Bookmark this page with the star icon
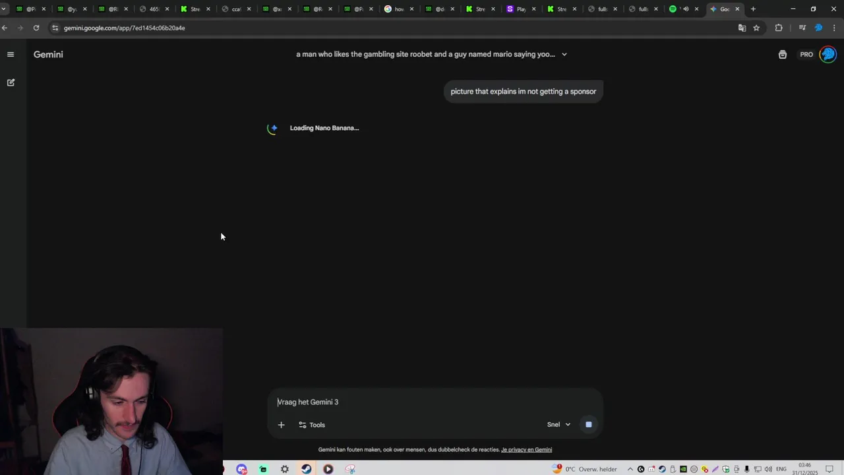 click(x=756, y=28)
